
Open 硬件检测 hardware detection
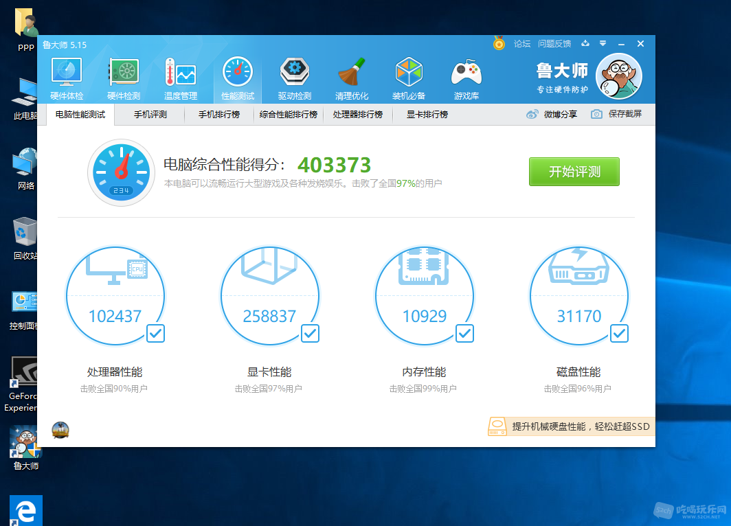[124, 79]
